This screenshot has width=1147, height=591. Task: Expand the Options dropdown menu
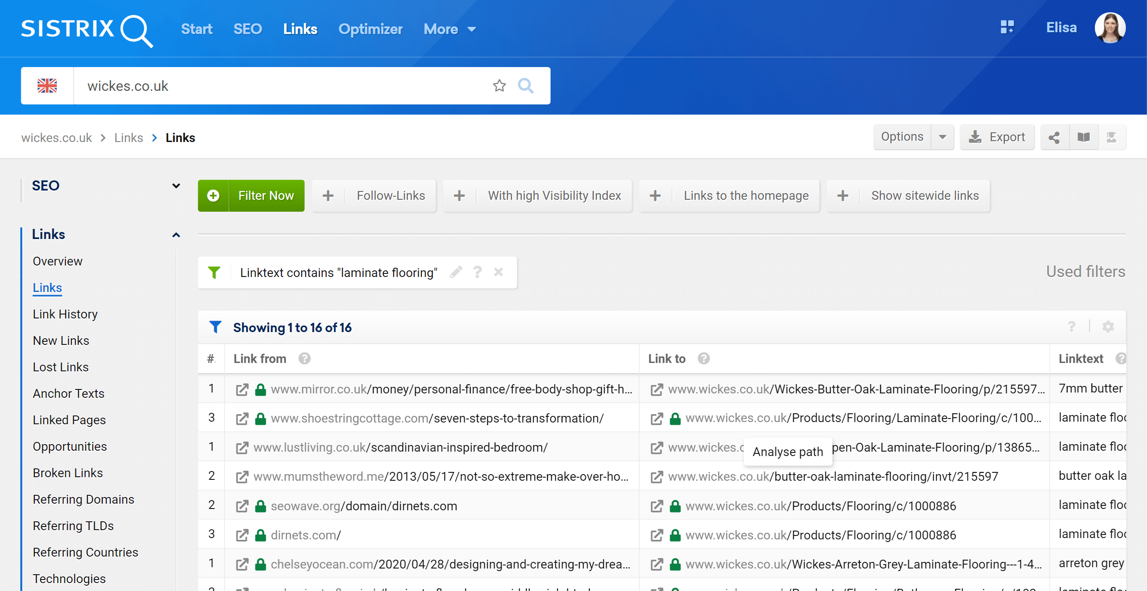pos(943,136)
